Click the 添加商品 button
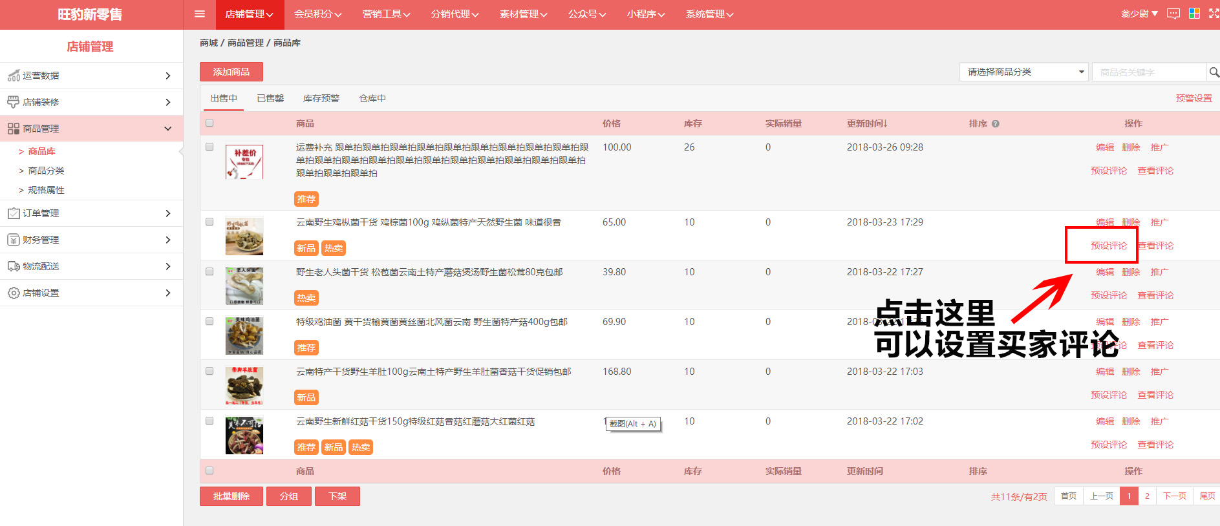 (x=231, y=72)
